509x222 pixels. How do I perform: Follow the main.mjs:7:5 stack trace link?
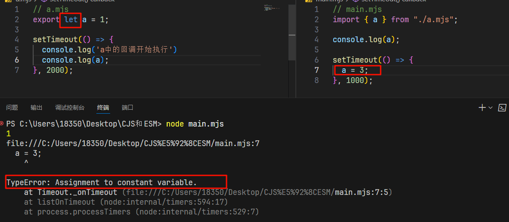tap(361, 192)
